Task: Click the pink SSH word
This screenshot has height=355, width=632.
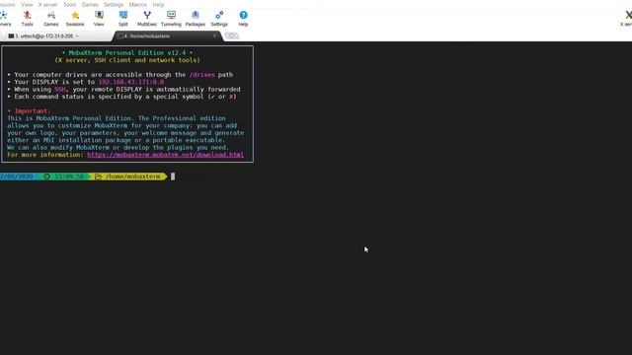Action: pos(59,89)
